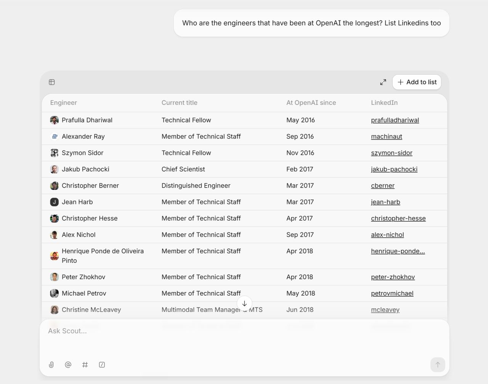Viewport: 488px width, 384px height.
Task: Click the table view icon above the table
Action: coord(52,82)
